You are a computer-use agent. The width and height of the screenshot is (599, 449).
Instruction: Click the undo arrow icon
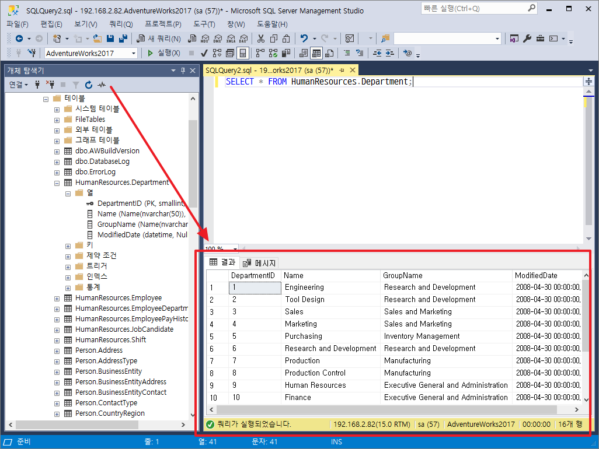(304, 38)
